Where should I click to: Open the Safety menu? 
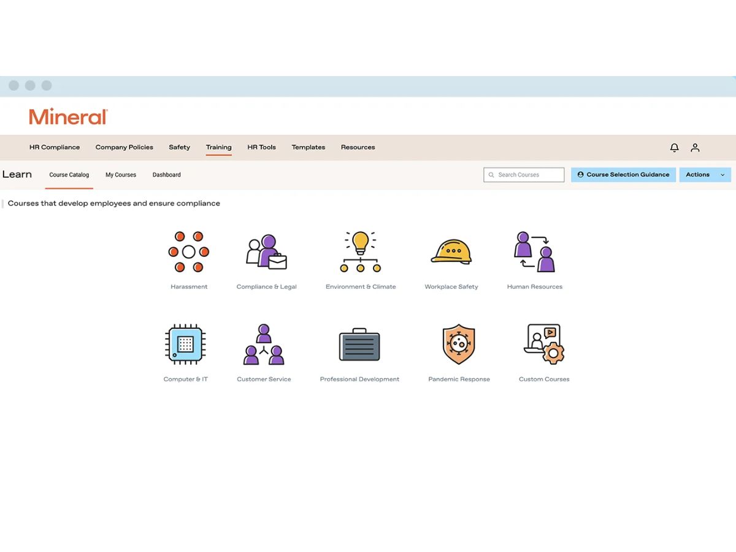179,147
